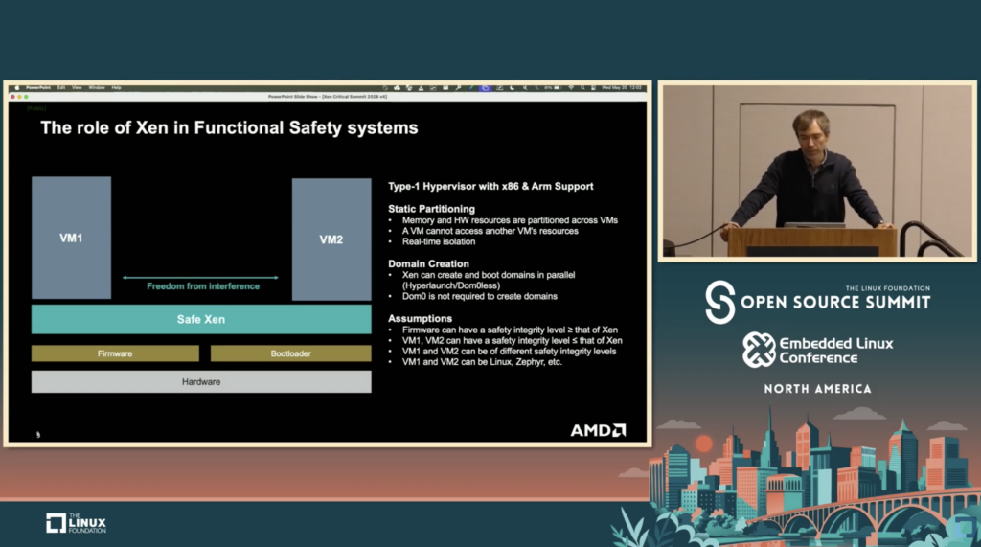Select the VM1 box in the diagram
The width and height of the screenshot is (981, 547).
(x=71, y=238)
